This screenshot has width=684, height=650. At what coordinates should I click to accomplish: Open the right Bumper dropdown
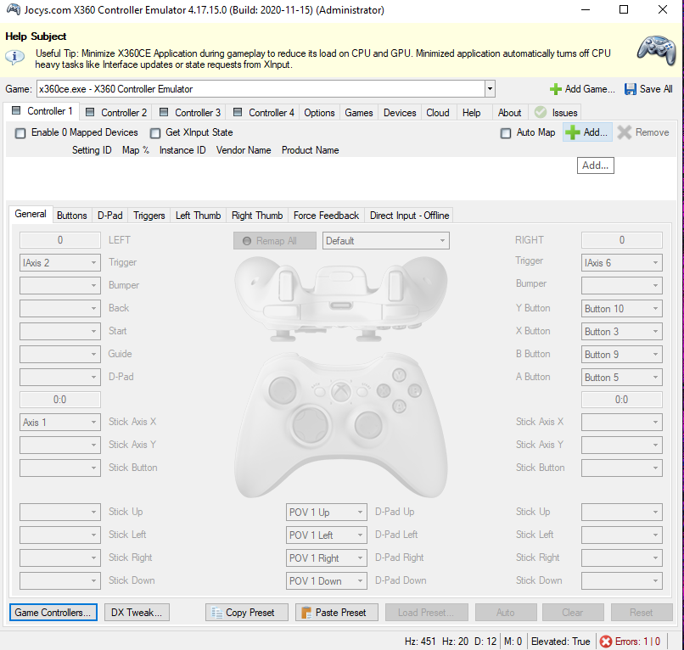coord(621,285)
